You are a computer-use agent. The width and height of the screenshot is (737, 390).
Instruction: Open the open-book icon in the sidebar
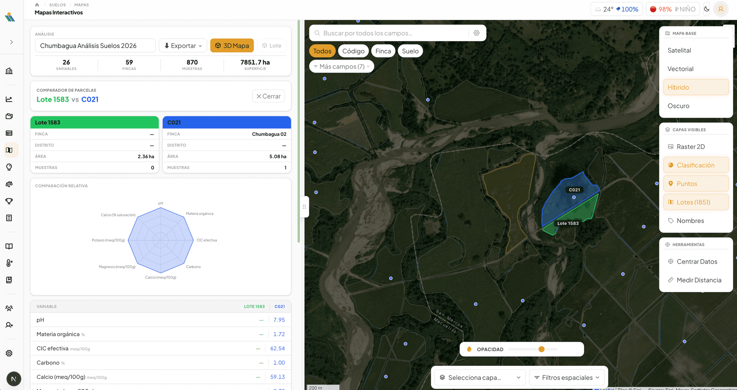(9, 246)
